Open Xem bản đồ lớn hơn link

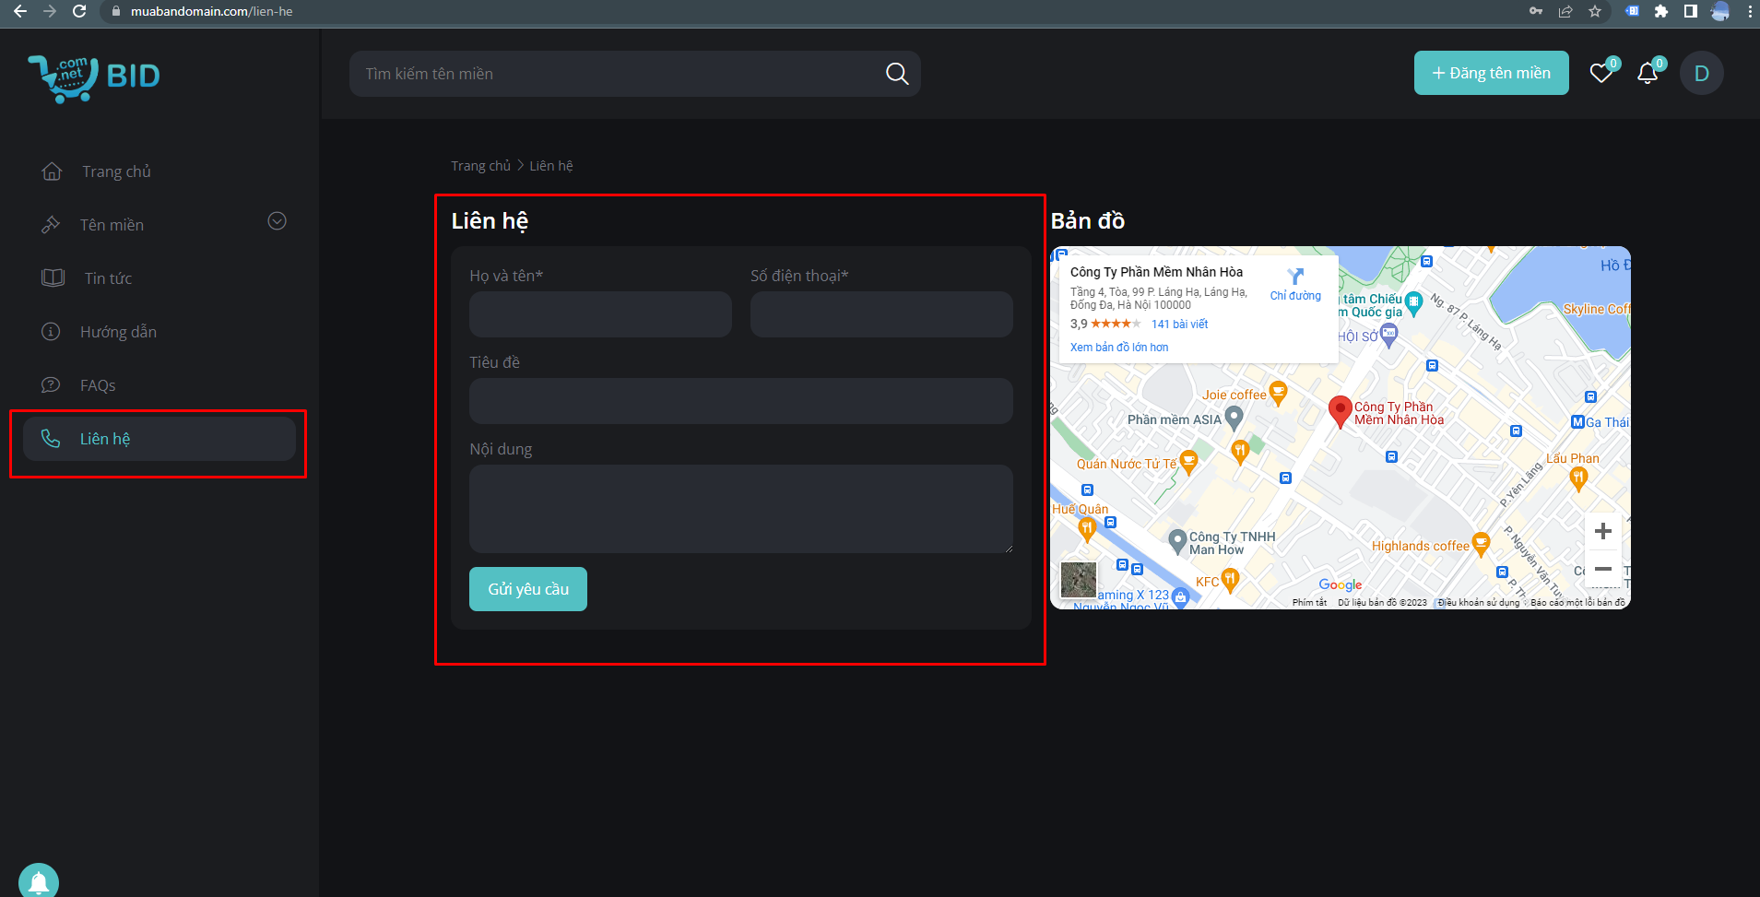click(x=1118, y=348)
